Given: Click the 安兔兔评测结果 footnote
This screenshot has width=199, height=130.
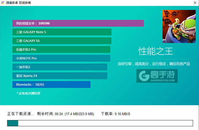Looking at the screenshot, I should 28,93.
